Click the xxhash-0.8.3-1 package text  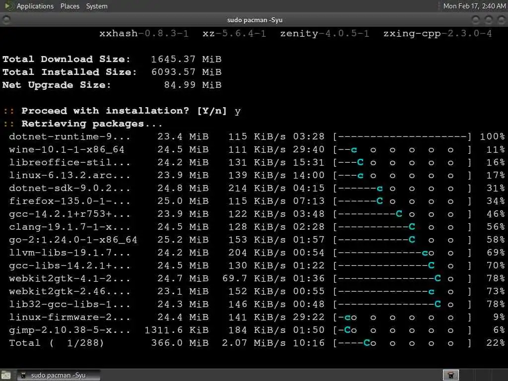[x=144, y=33]
